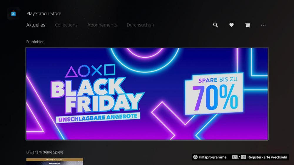This screenshot has height=165, width=294.
Task: Open the wishlist heart icon
Action: coord(231,25)
